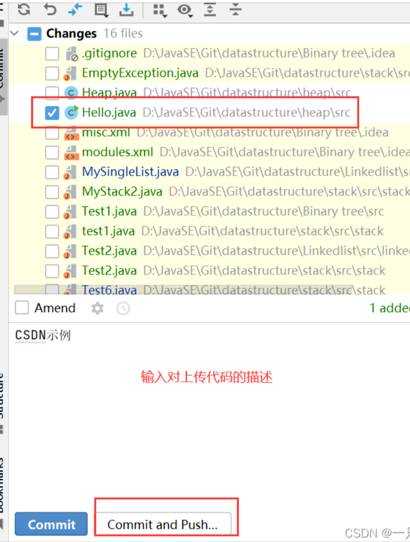
Task: Open the View Options eye dropdown
Action: point(185,10)
